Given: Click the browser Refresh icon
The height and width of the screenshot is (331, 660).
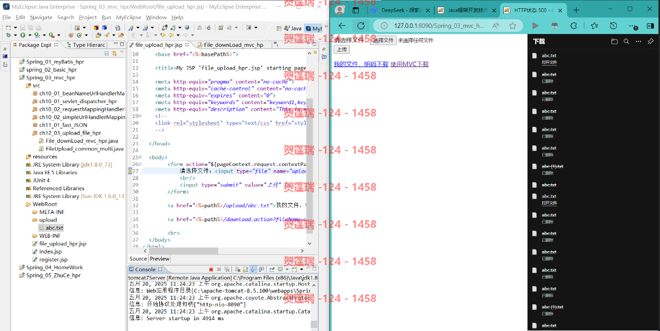Looking at the screenshot, I should (361, 25).
